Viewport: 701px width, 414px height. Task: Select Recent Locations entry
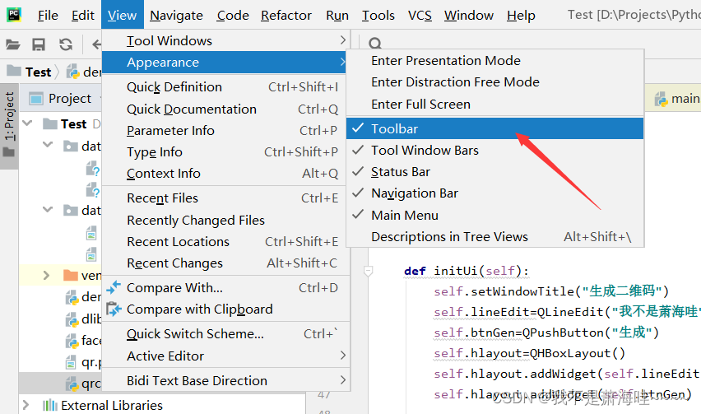(x=225, y=241)
